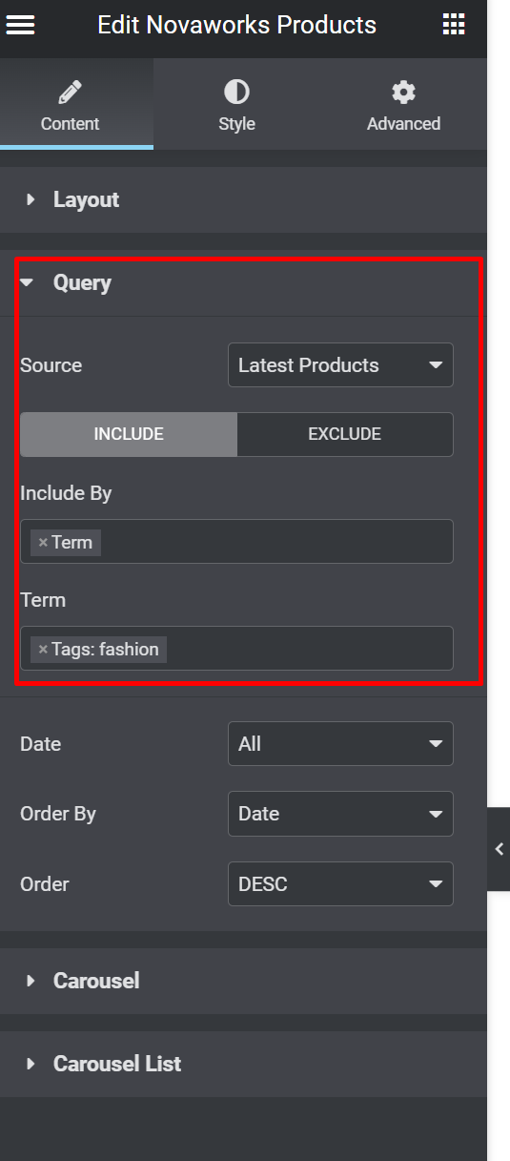The image size is (510, 1161).
Task: Open the Source dropdown
Action: click(x=340, y=365)
